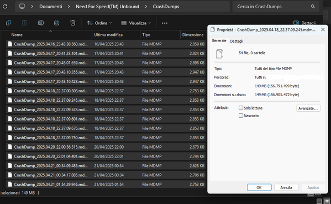Switch to details list view icon in status bar

click(319, 201)
